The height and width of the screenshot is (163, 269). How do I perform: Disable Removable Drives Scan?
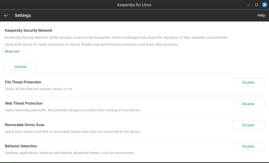[x=248, y=125]
